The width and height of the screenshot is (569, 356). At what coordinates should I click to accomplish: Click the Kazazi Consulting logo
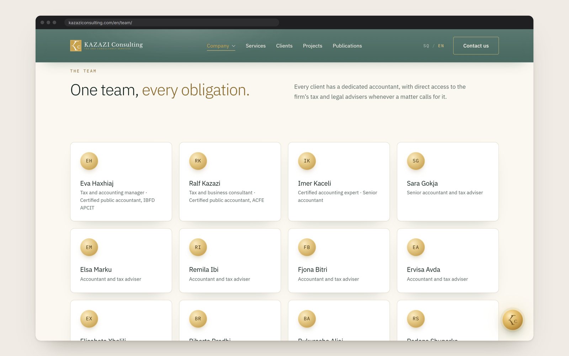(106, 46)
